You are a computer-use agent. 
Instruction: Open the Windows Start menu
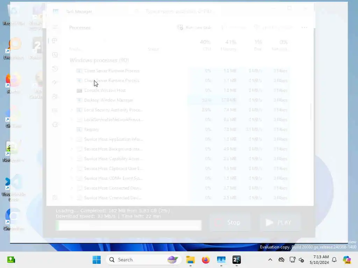[96, 260]
